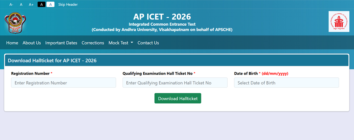The width and height of the screenshot is (354, 140).
Task: Reset font size with plain A button
Action: click(x=21, y=4)
